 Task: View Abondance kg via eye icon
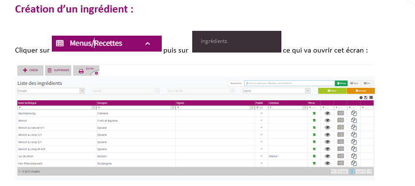click(327, 113)
